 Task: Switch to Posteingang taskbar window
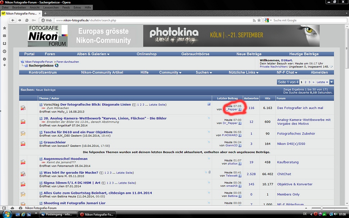59,215
